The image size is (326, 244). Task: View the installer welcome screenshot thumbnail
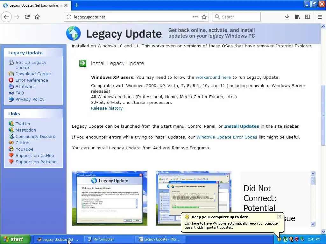(x=110, y=198)
